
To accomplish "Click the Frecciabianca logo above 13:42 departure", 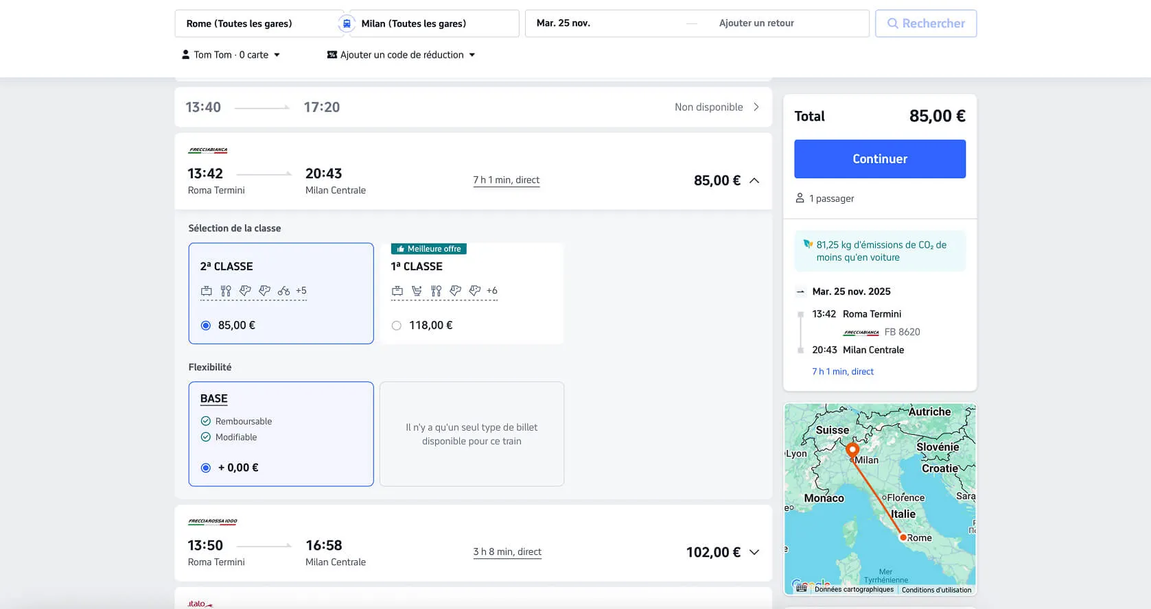I will tap(208, 150).
